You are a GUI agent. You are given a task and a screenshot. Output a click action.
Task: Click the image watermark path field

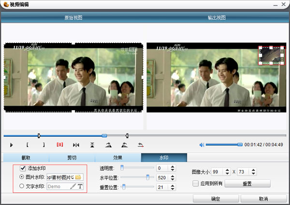[x=61, y=177]
